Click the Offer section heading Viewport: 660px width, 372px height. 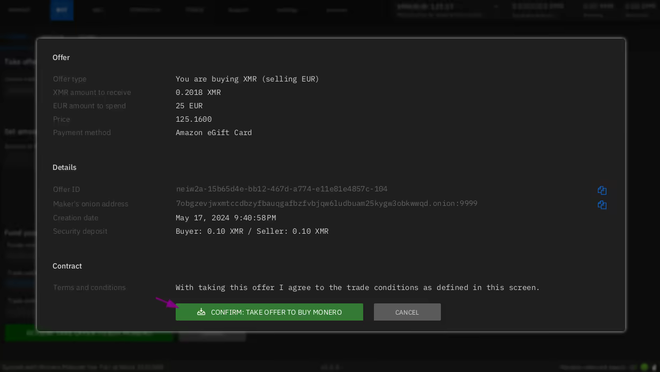[x=61, y=57]
